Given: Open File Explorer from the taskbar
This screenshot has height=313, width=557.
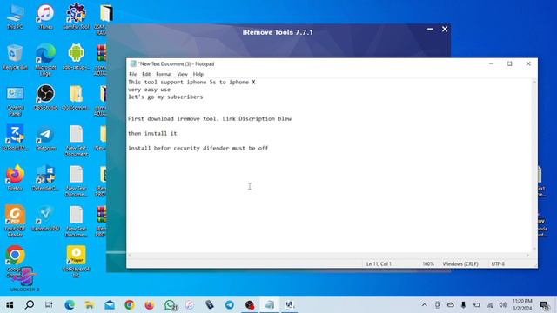Looking at the screenshot, I should (90, 305).
